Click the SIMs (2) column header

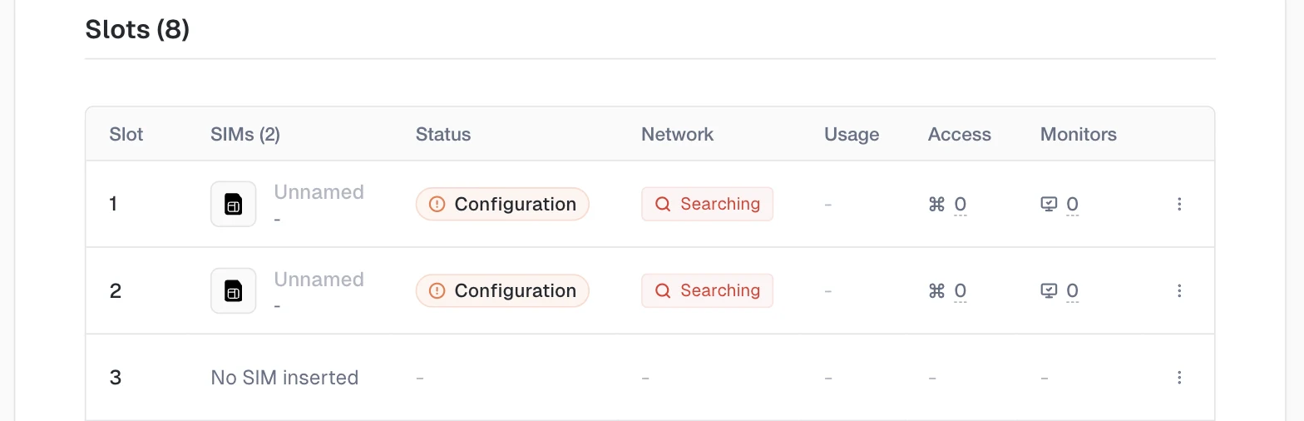[245, 134]
